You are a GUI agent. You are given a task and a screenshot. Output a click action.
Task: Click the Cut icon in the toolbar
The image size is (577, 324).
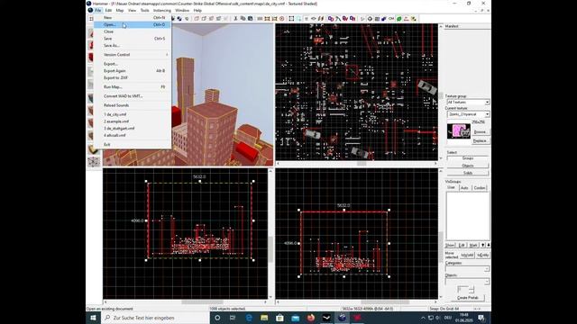235,18
